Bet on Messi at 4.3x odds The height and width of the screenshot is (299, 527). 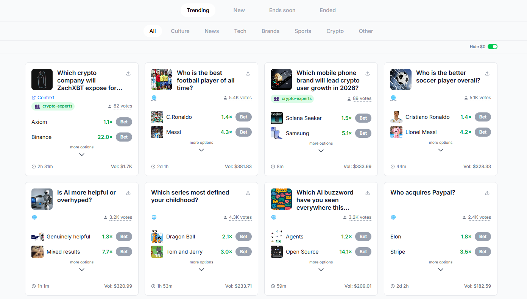243,132
